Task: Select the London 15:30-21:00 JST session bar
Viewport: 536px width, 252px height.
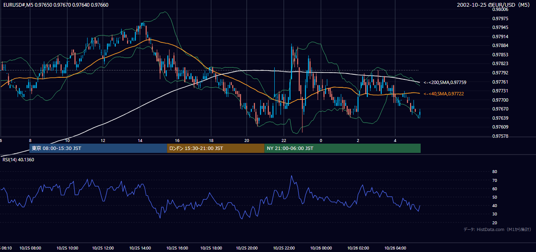Action: [216, 148]
